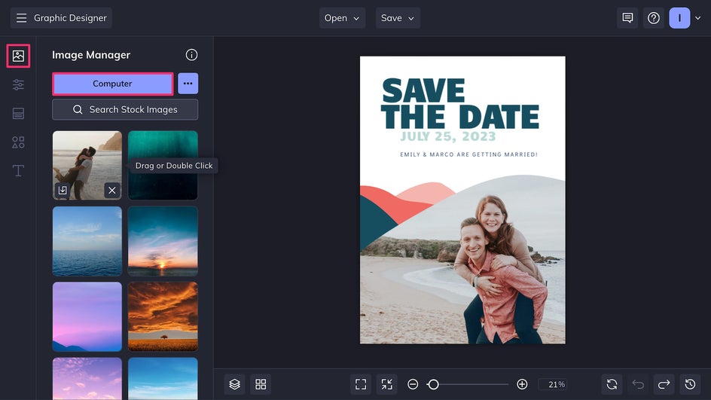
Task: Click the Graphic Designer title label
Action: (70, 18)
